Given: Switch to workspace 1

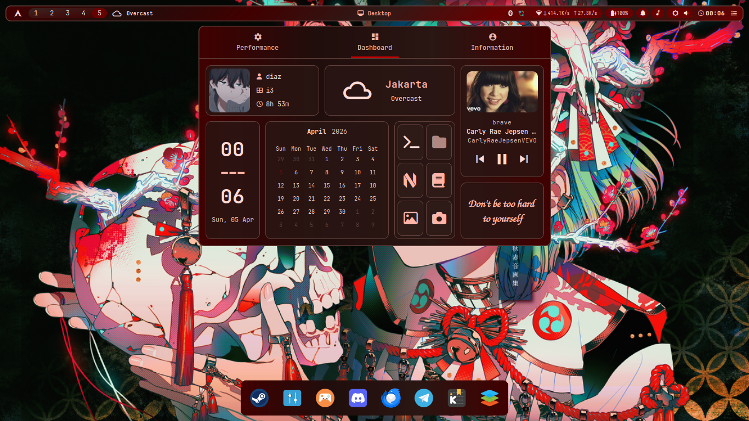Looking at the screenshot, I should pyautogui.click(x=36, y=13).
